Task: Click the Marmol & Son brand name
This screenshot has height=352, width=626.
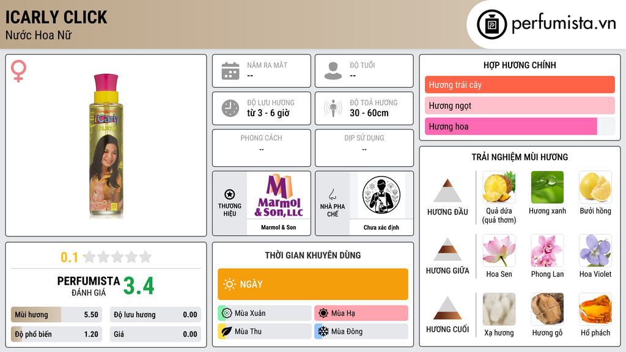Action: pos(279,227)
